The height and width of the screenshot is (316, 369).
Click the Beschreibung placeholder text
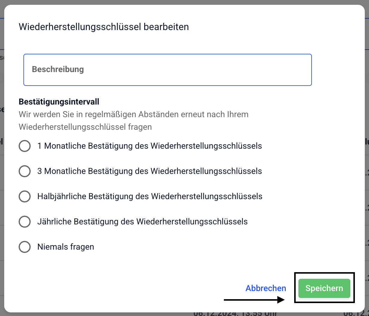click(58, 69)
